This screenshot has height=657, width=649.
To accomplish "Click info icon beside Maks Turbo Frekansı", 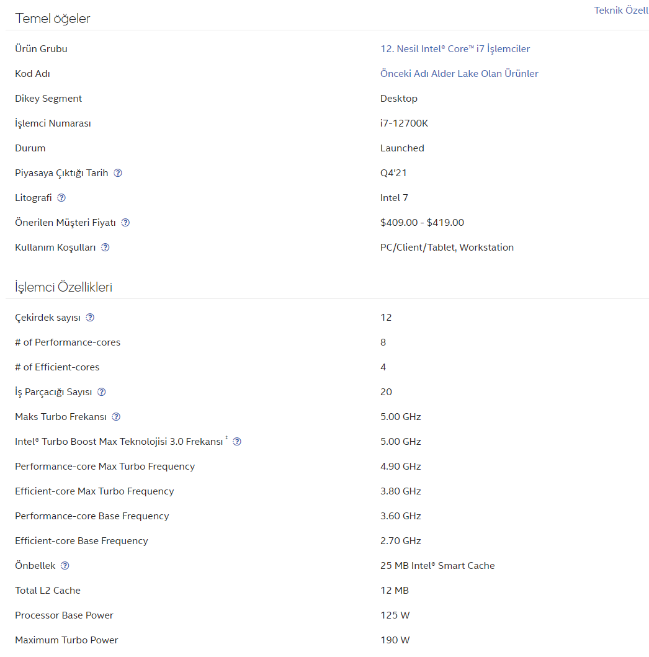I will pos(116,417).
